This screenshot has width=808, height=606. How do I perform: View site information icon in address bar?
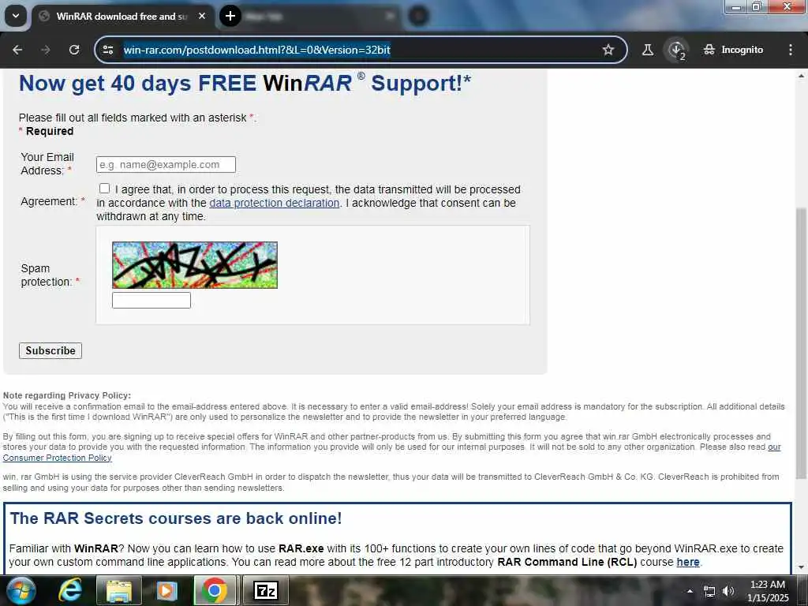[x=108, y=50]
